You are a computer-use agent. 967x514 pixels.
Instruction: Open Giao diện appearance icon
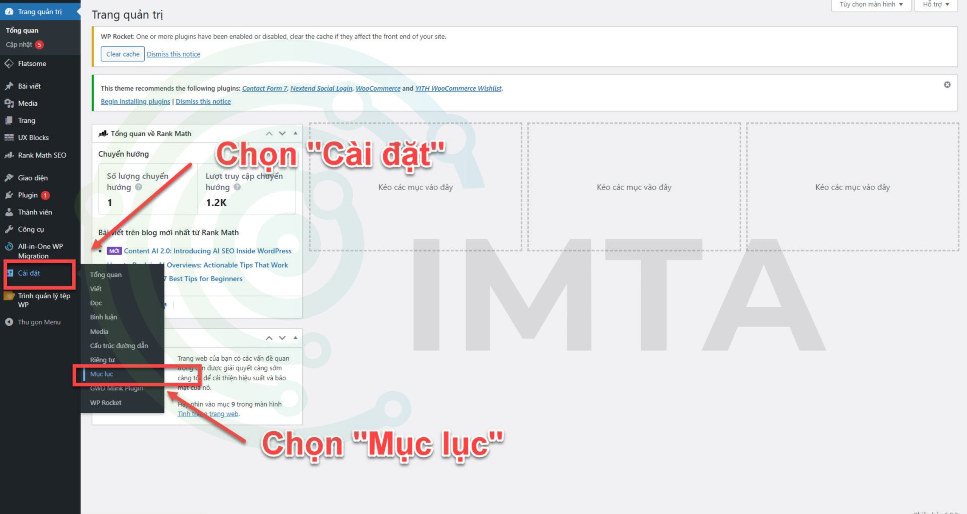(9, 178)
